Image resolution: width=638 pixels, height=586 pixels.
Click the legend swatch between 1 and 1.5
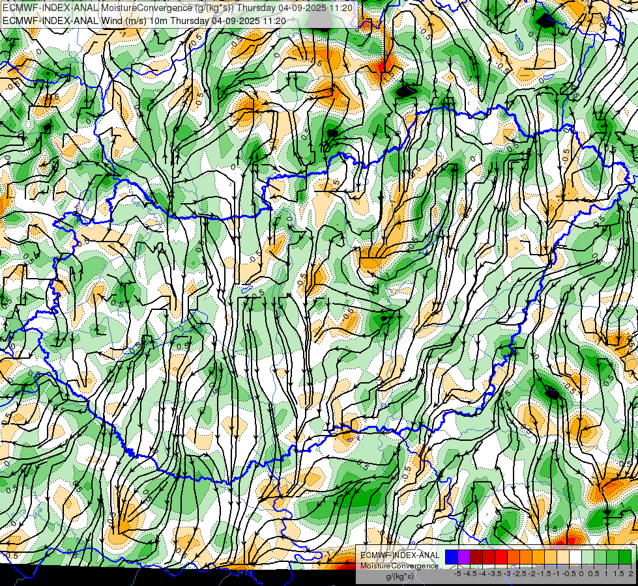coord(613,557)
